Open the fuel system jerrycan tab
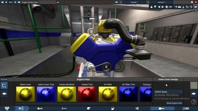This screenshot has height=111, width=198. pos(113,108)
